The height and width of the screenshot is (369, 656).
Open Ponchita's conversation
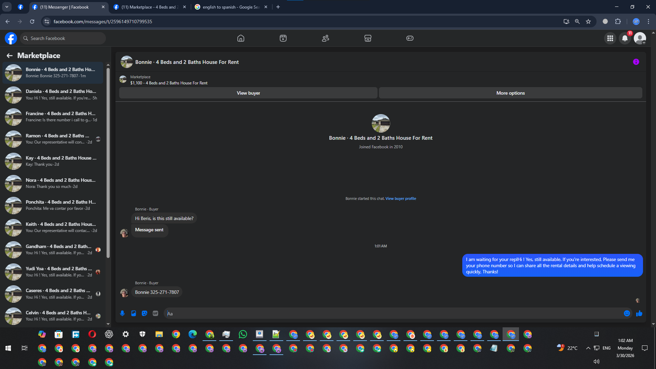[53, 205]
